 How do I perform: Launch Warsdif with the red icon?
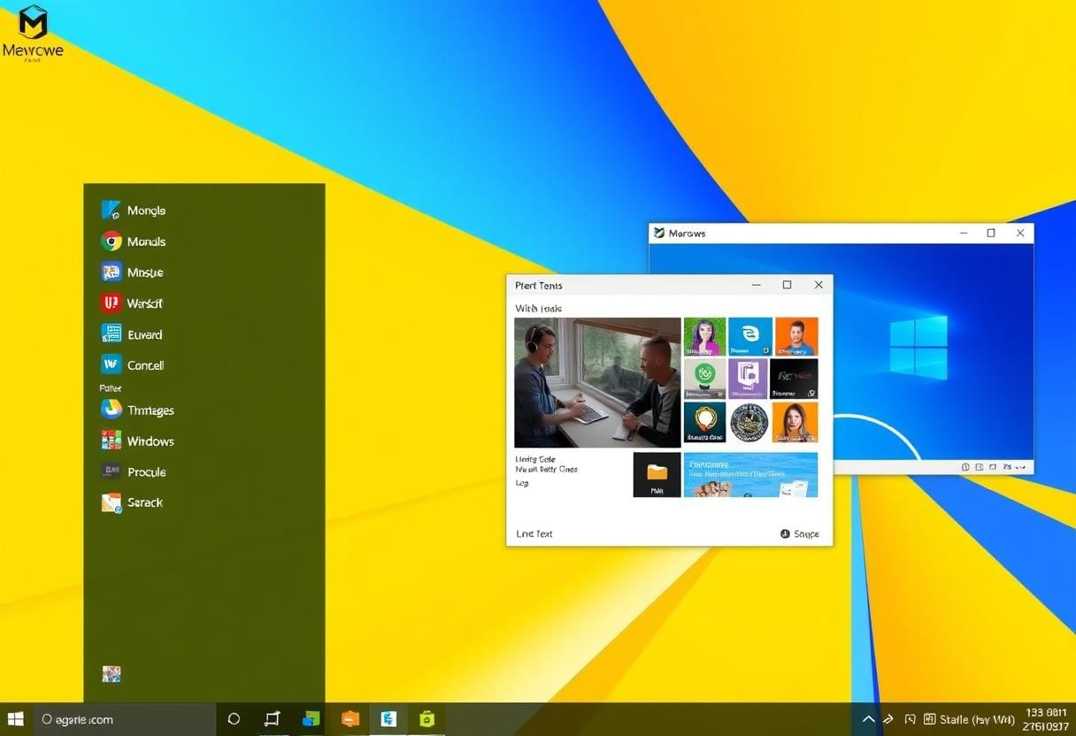pos(133,303)
